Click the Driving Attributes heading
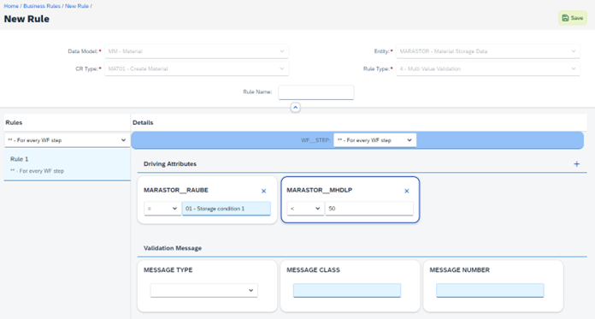 pyautogui.click(x=170, y=164)
